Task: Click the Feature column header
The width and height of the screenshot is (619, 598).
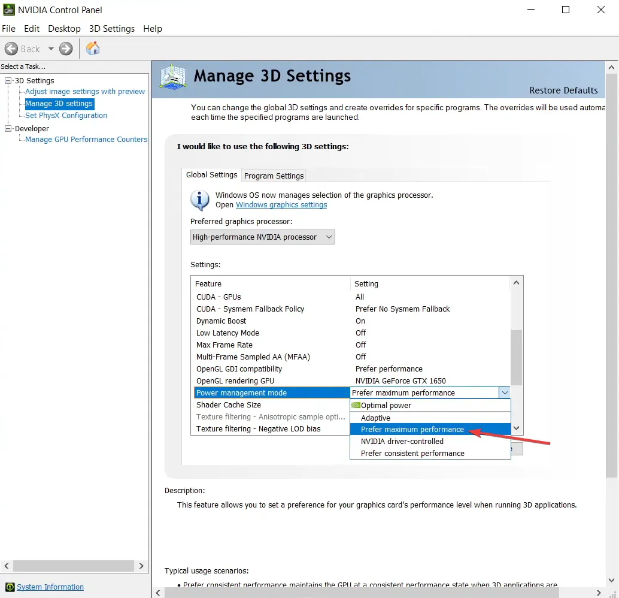Action: click(271, 284)
